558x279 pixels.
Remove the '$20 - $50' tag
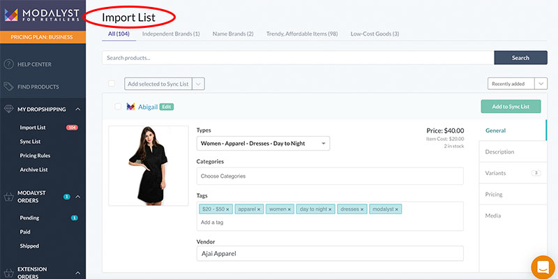227,210
